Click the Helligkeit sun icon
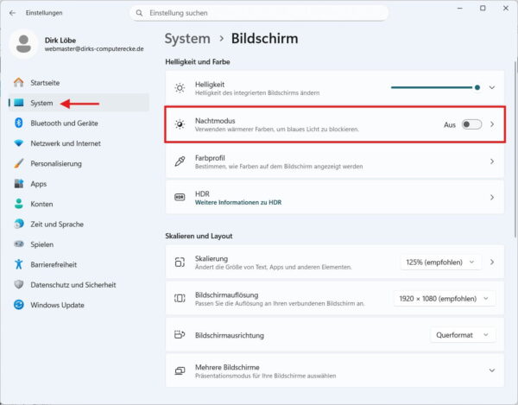 (x=180, y=88)
